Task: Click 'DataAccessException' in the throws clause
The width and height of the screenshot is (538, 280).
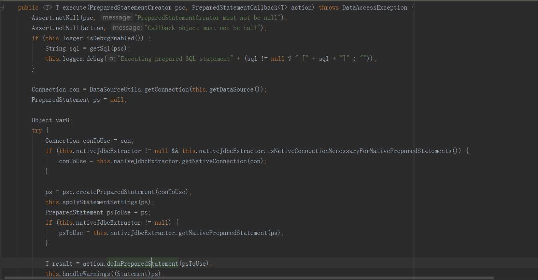Action: pos(375,8)
